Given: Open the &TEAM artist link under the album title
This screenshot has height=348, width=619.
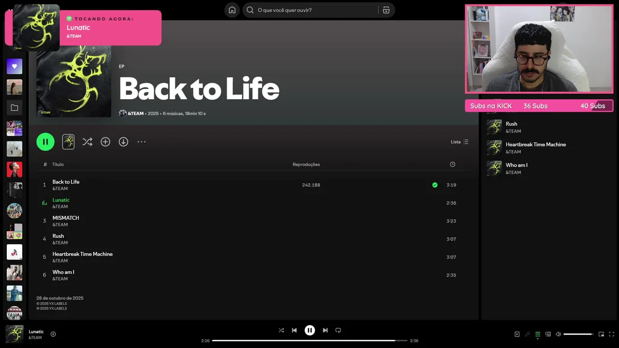Looking at the screenshot, I should pos(135,114).
